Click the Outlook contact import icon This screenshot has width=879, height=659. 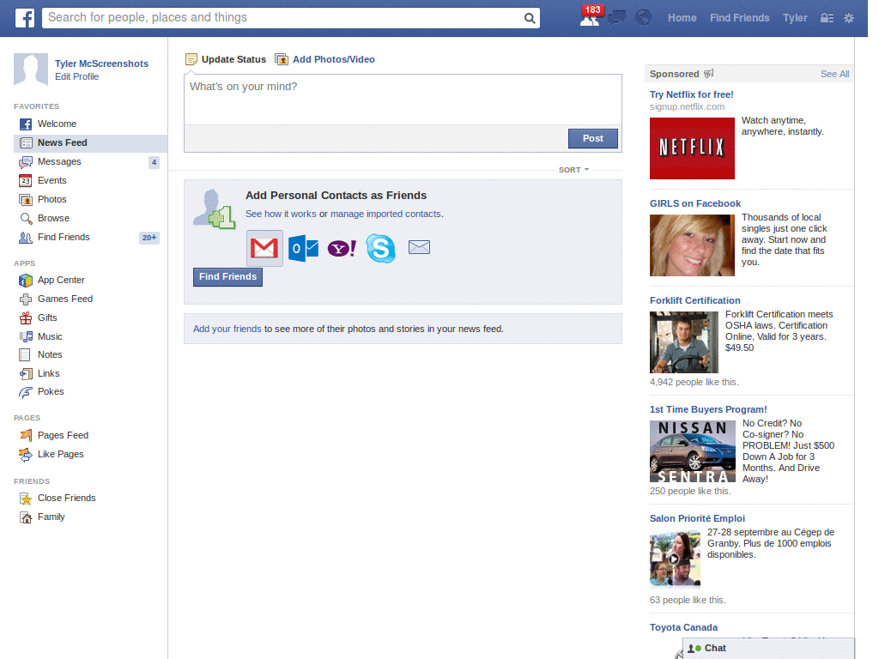(303, 248)
